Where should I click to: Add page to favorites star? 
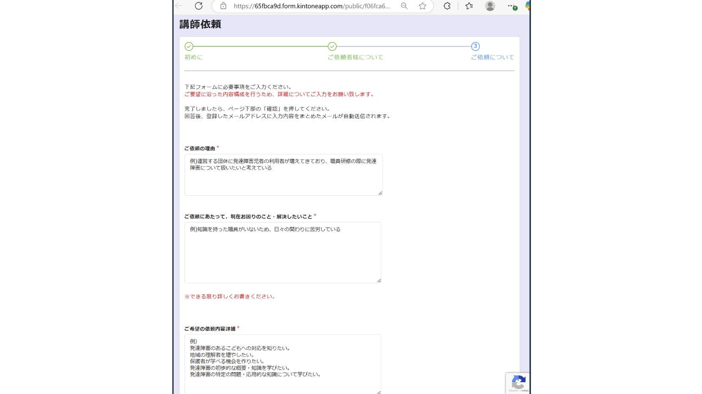[x=422, y=6]
